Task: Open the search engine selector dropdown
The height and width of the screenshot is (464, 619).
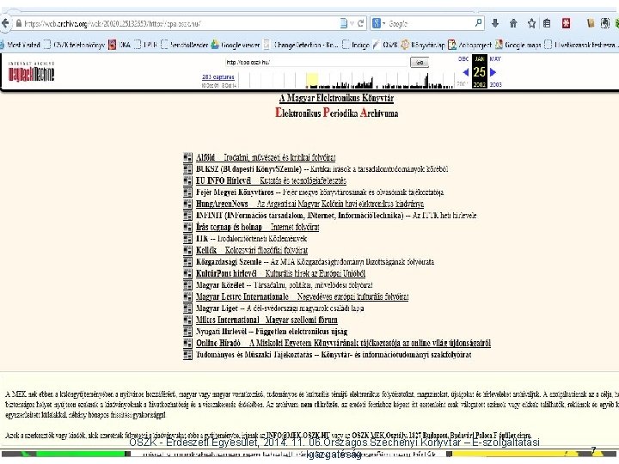Action: tap(377, 23)
